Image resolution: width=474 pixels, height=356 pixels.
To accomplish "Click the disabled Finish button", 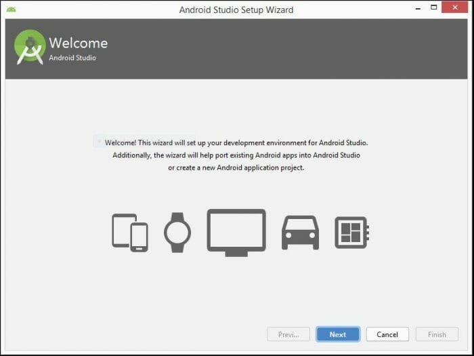I will pyautogui.click(x=437, y=334).
